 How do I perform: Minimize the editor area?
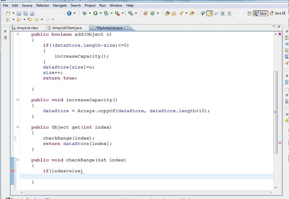click(274, 27)
